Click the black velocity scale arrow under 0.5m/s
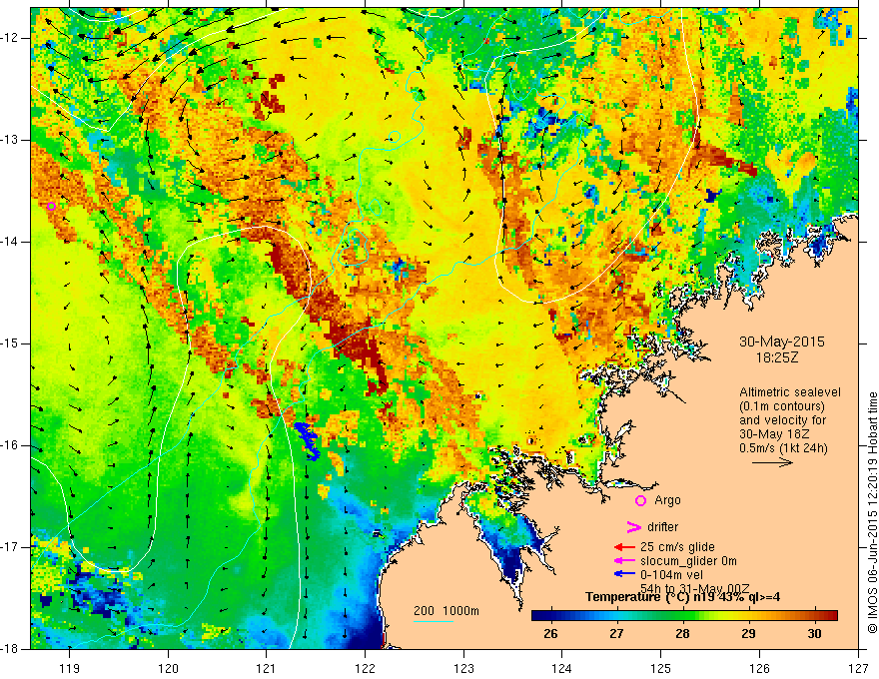The image size is (879, 679). tap(772, 462)
